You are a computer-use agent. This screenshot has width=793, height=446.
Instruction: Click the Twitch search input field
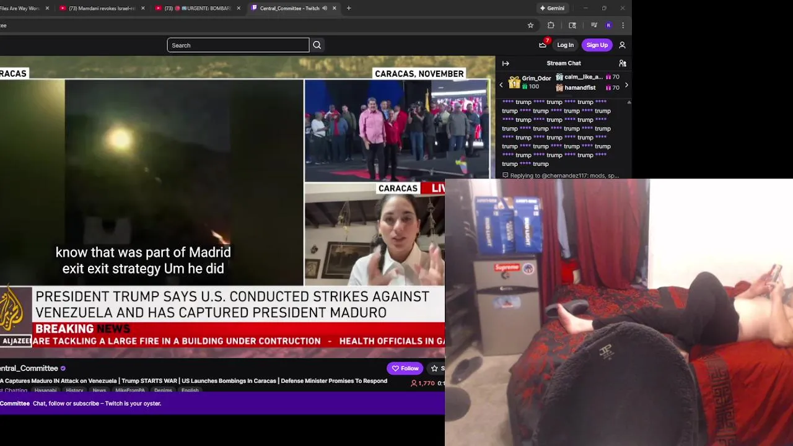[238, 45]
